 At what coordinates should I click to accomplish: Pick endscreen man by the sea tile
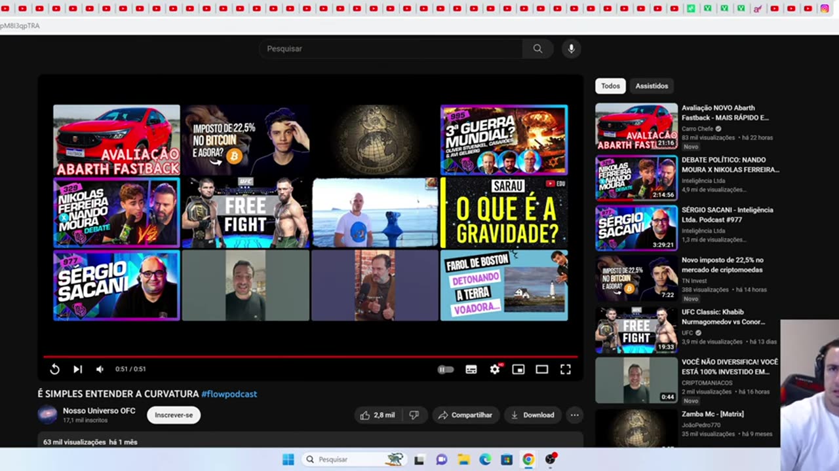pos(375,213)
